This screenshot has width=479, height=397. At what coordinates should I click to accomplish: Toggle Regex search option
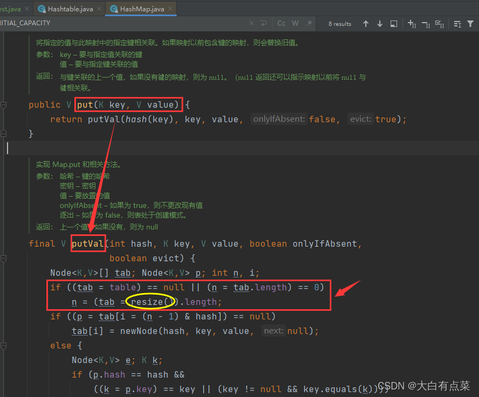point(309,23)
